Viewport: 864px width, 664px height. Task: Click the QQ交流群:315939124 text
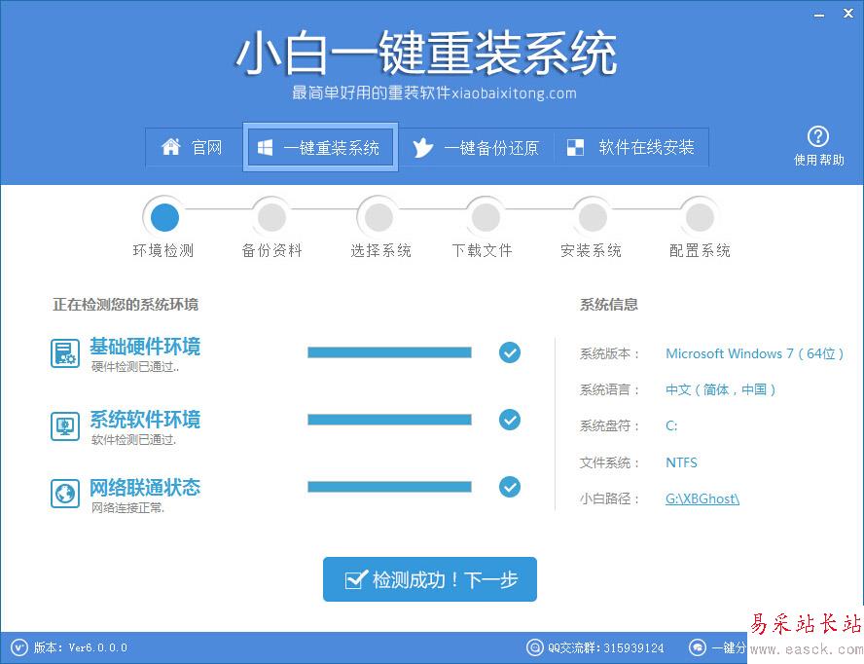605,647
